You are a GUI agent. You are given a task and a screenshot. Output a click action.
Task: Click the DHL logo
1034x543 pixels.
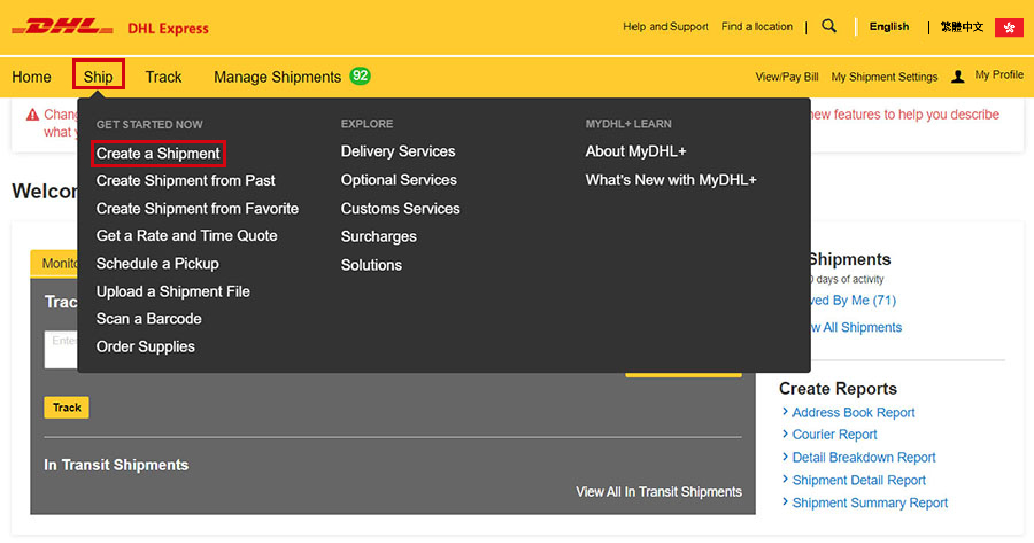point(62,26)
